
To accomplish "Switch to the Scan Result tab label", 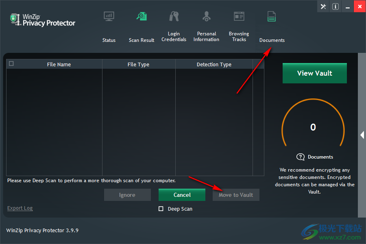I will [x=142, y=40].
